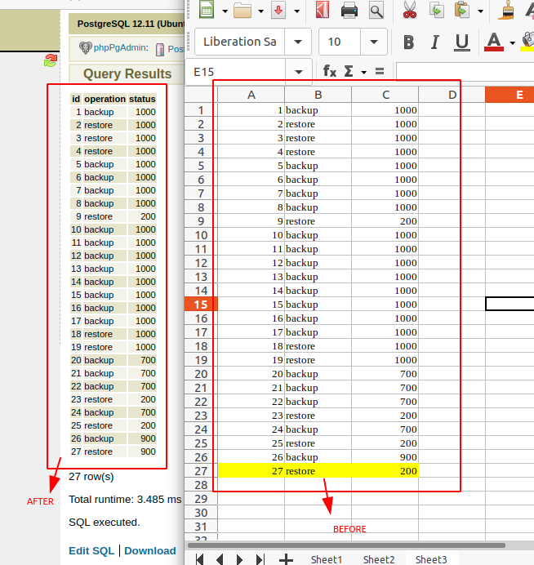Open the Open-file dropdown arrow
534x565 pixels.
point(260,11)
